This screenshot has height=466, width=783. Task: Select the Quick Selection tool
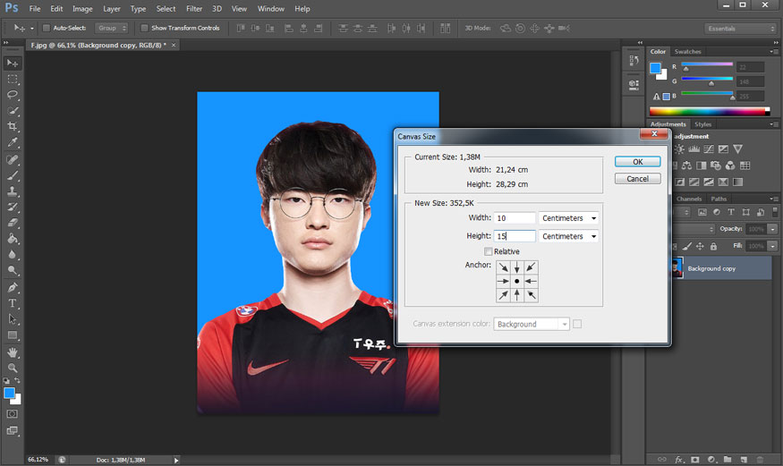pos(13,111)
